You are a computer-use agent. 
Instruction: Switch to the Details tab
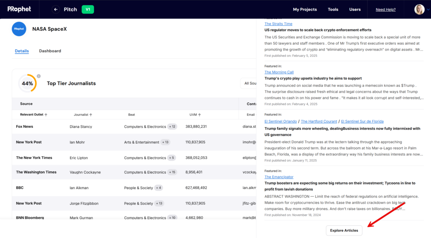[22, 51]
